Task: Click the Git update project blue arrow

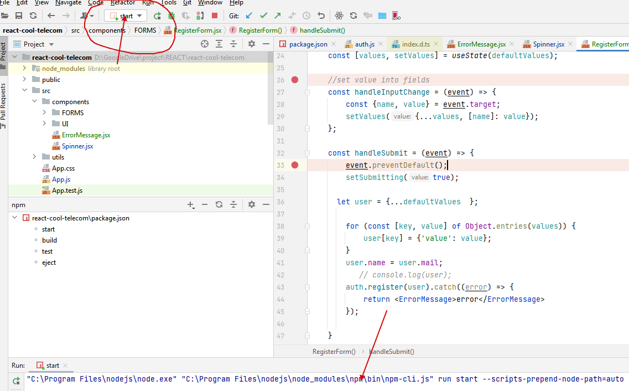Action: pos(249,16)
